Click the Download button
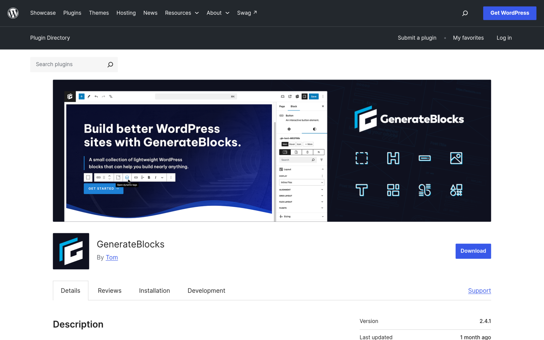The image size is (544, 340). 473,251
